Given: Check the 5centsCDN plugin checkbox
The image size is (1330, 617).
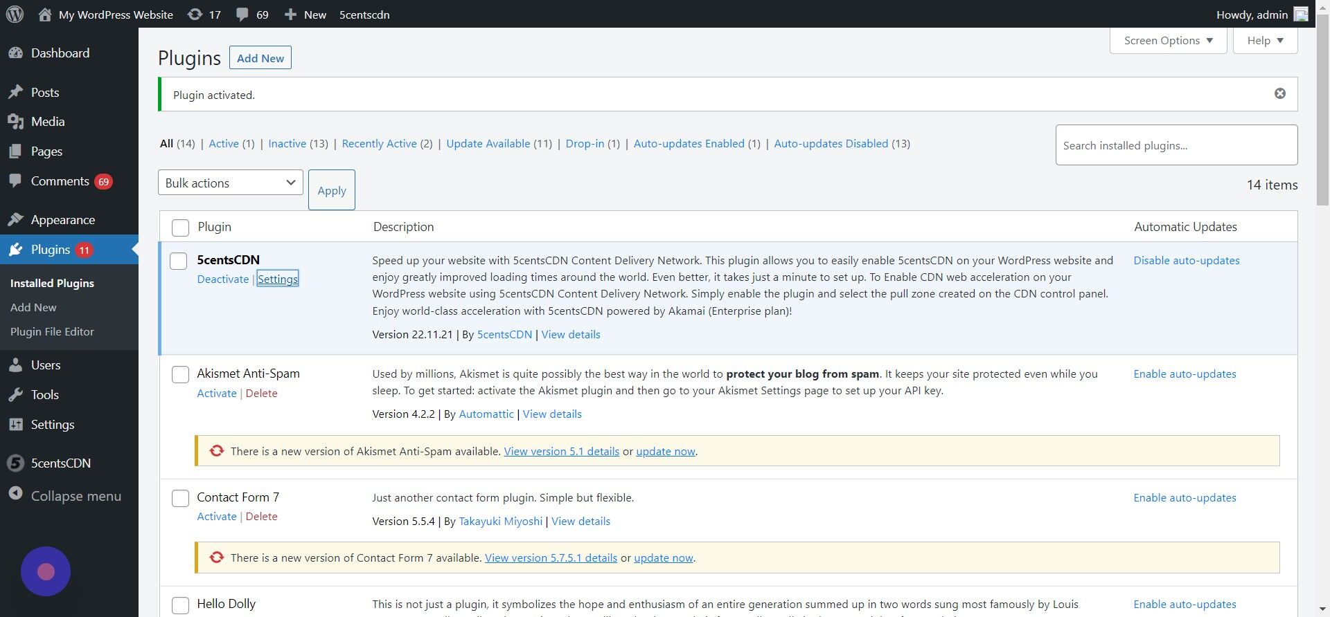Looking at the screenshot, I should point(179,261).
